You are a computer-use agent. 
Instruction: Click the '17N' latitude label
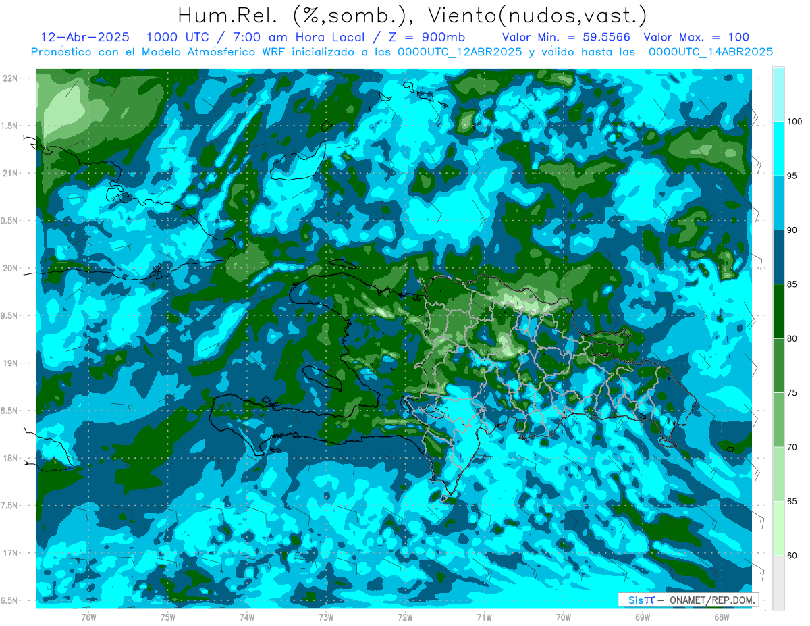tap(11, 553)
